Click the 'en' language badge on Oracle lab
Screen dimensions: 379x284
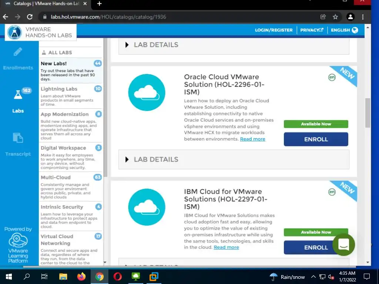click(x=332, y=77)
